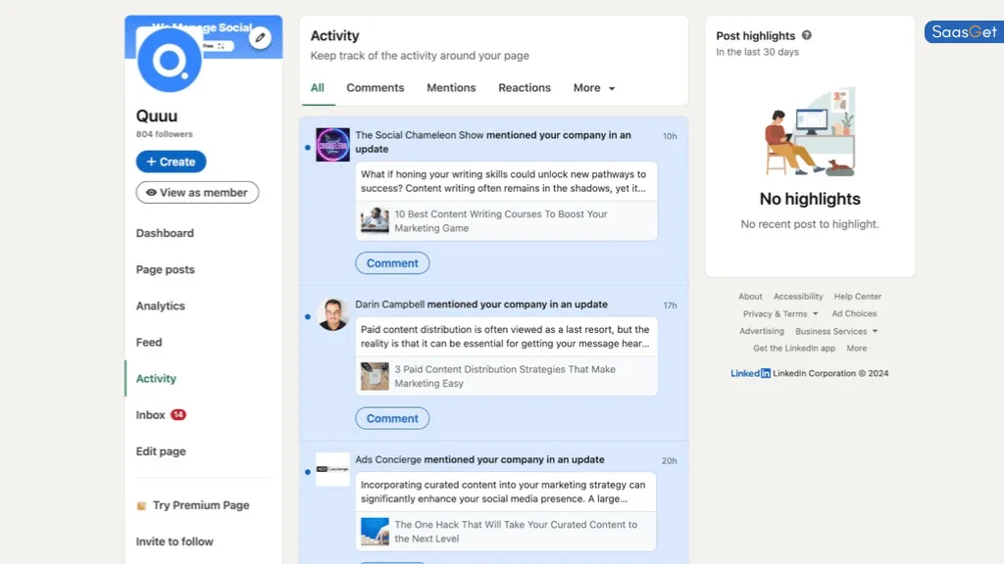Viewport: 1004px width, 564px height.
Task: Click the footer More link
Action: [857, 349]
